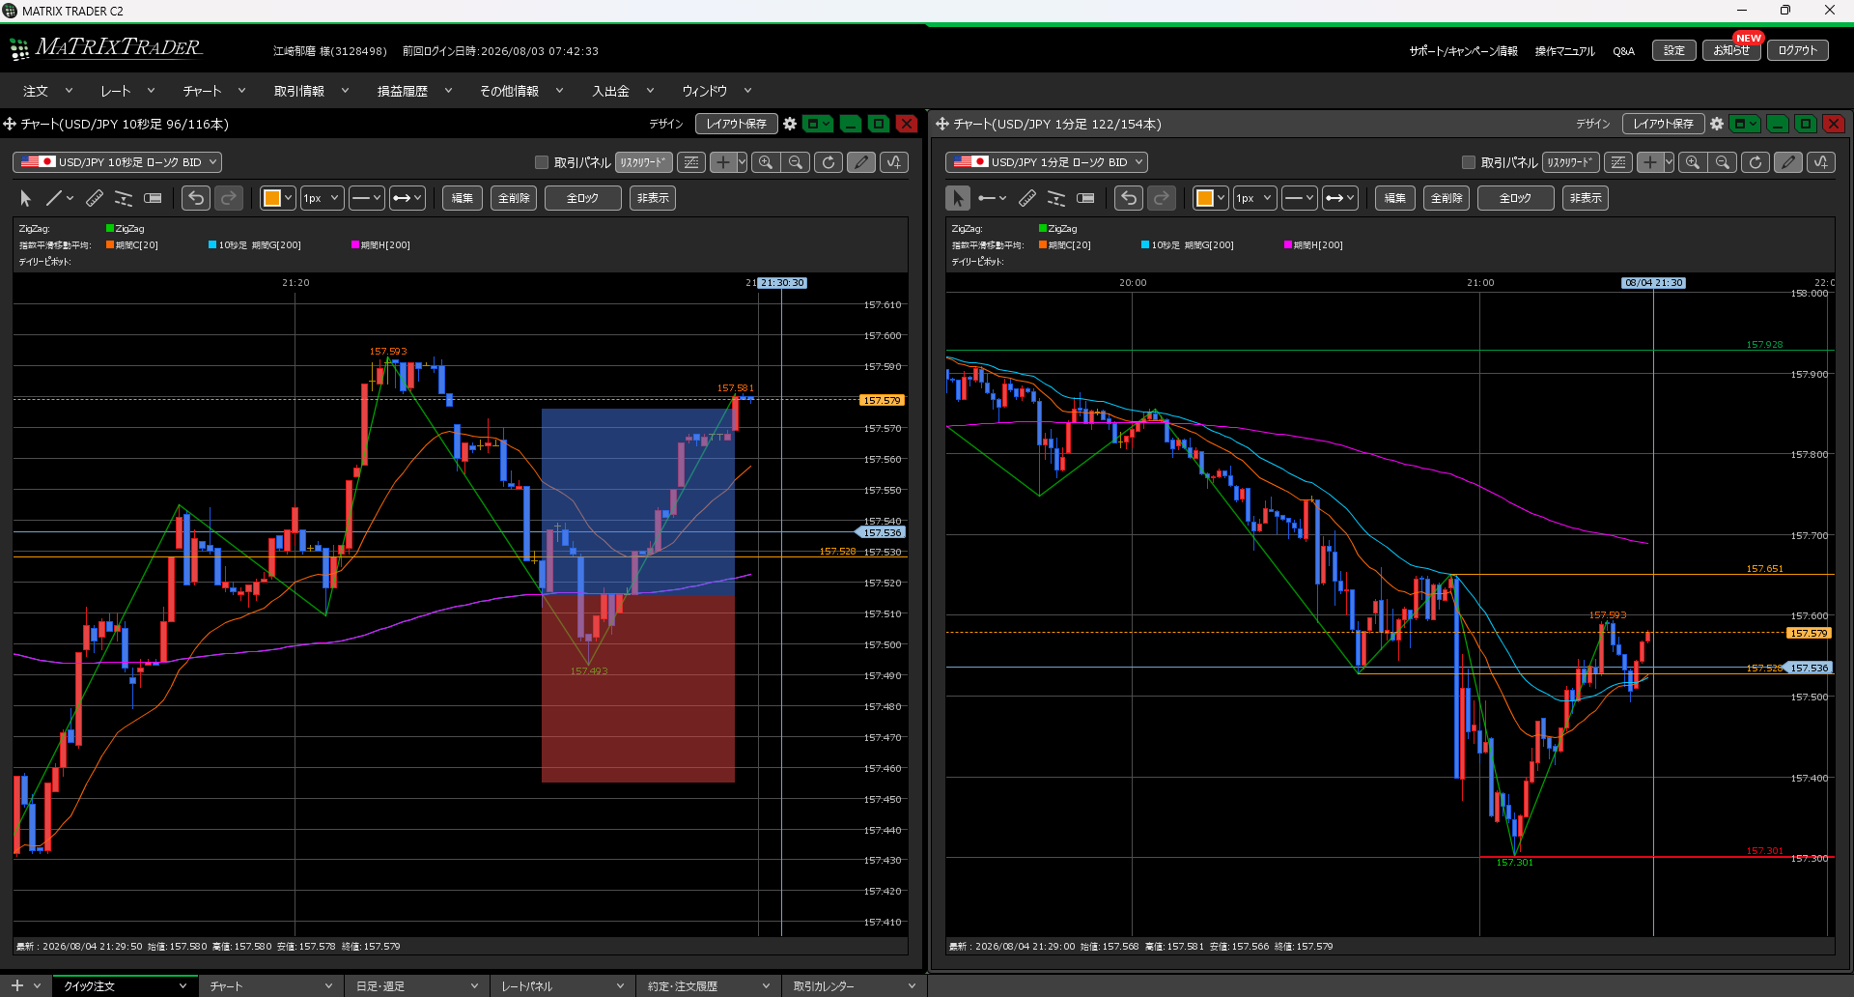Zoom out on the 10秒足 chart
The height and width of the screenshot is (997, 1854).
coord(796,162)
